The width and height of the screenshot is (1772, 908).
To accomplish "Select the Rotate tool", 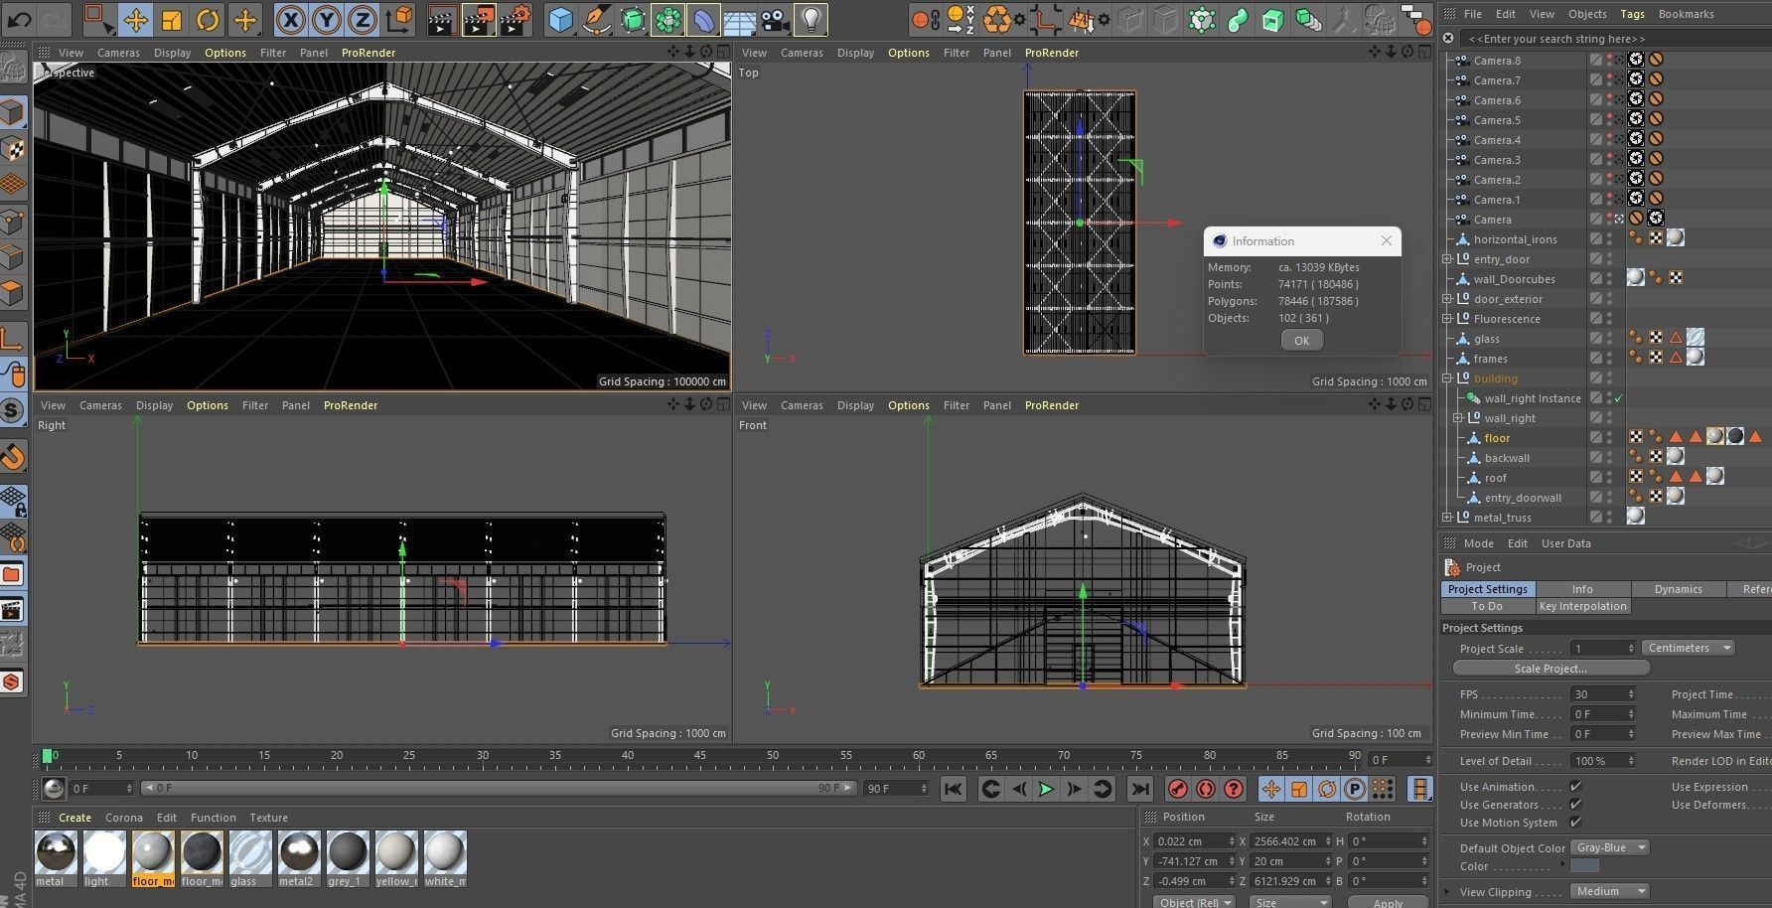I will (x=208, y=19).
